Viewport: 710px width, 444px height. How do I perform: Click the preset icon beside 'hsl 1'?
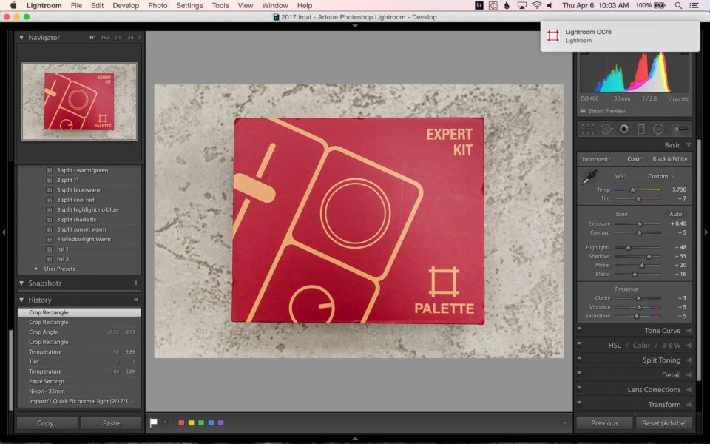49,249
